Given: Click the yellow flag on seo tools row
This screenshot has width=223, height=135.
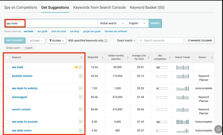Looking at the screenshot, I should click(76, 67).
